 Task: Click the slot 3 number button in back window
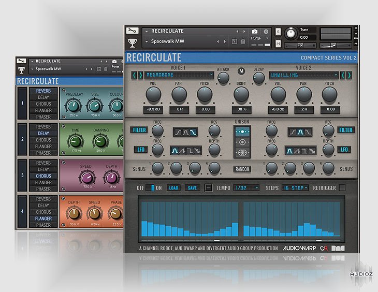click(22, 176)
